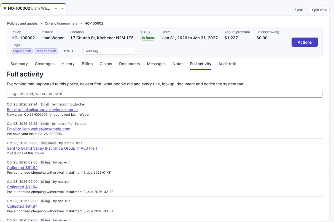
Task: Open the Actions menu button
Action: tap(305, 42)
